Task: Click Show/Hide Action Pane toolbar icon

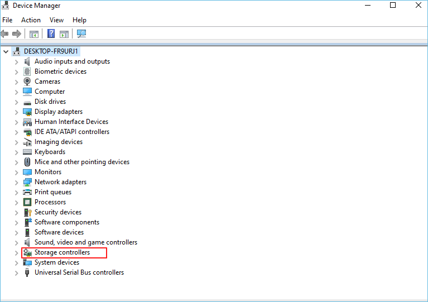Action: [x=64, y=34]
